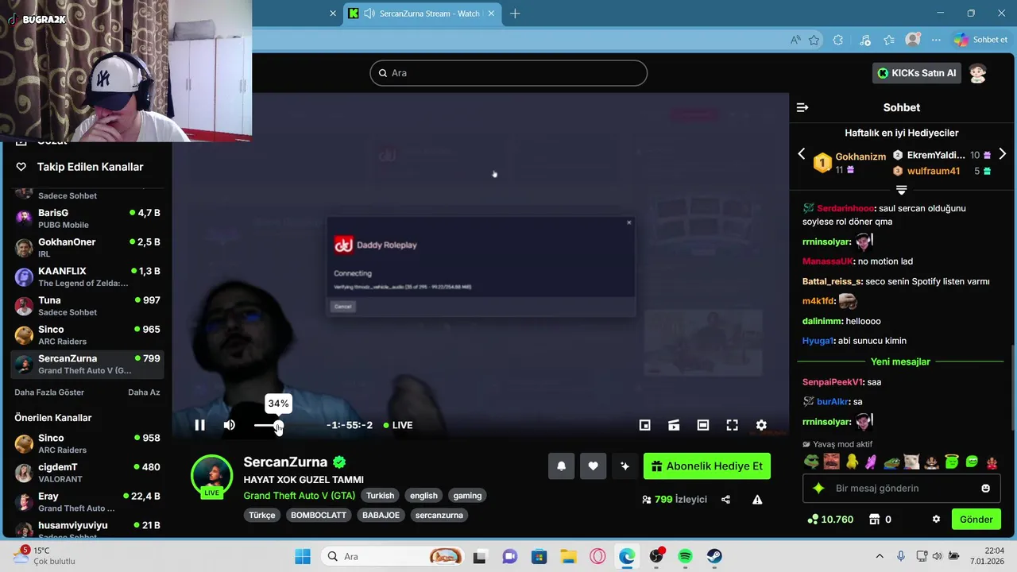Collapse list with Daha Az
Image resolution: width=1017 pixels, height=572 pixels.
point(144,392)
